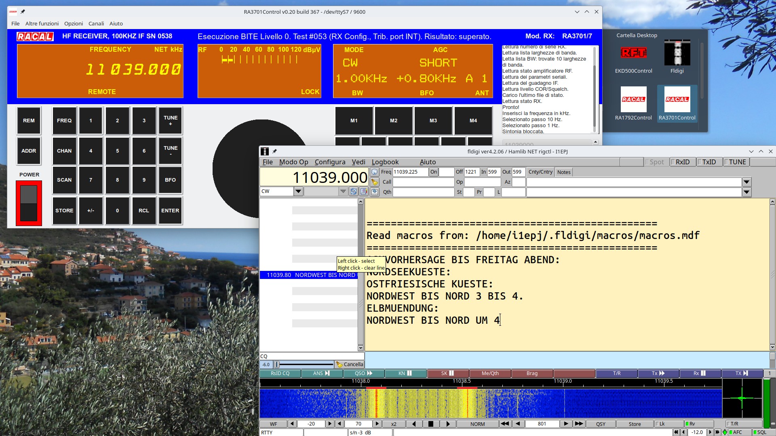Click the save QSO icon beside Qth
This screenshot has width=776, height=436.
pos(374,192)
